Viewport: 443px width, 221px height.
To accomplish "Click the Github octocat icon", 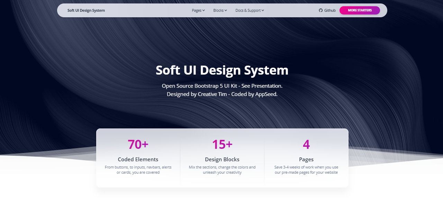I will click(320, 10).
